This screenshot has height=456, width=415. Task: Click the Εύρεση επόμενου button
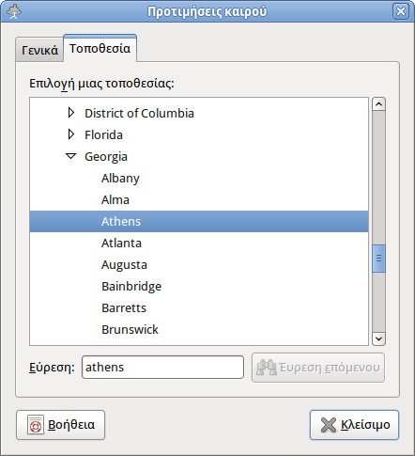point(318,368)
